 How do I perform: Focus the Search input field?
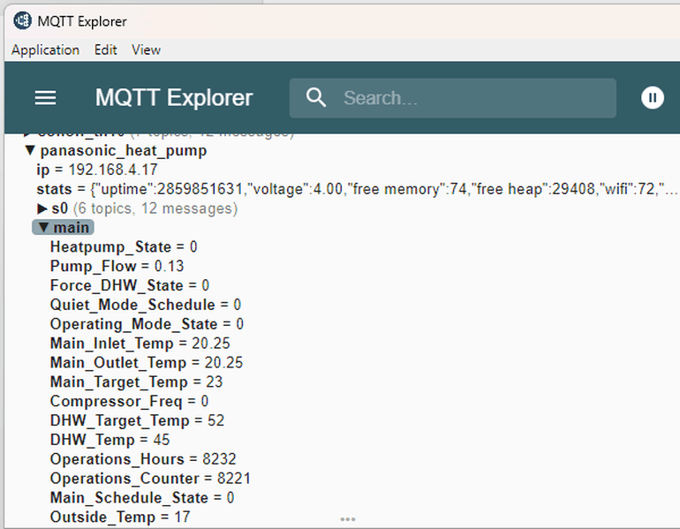tap(453, 98)
